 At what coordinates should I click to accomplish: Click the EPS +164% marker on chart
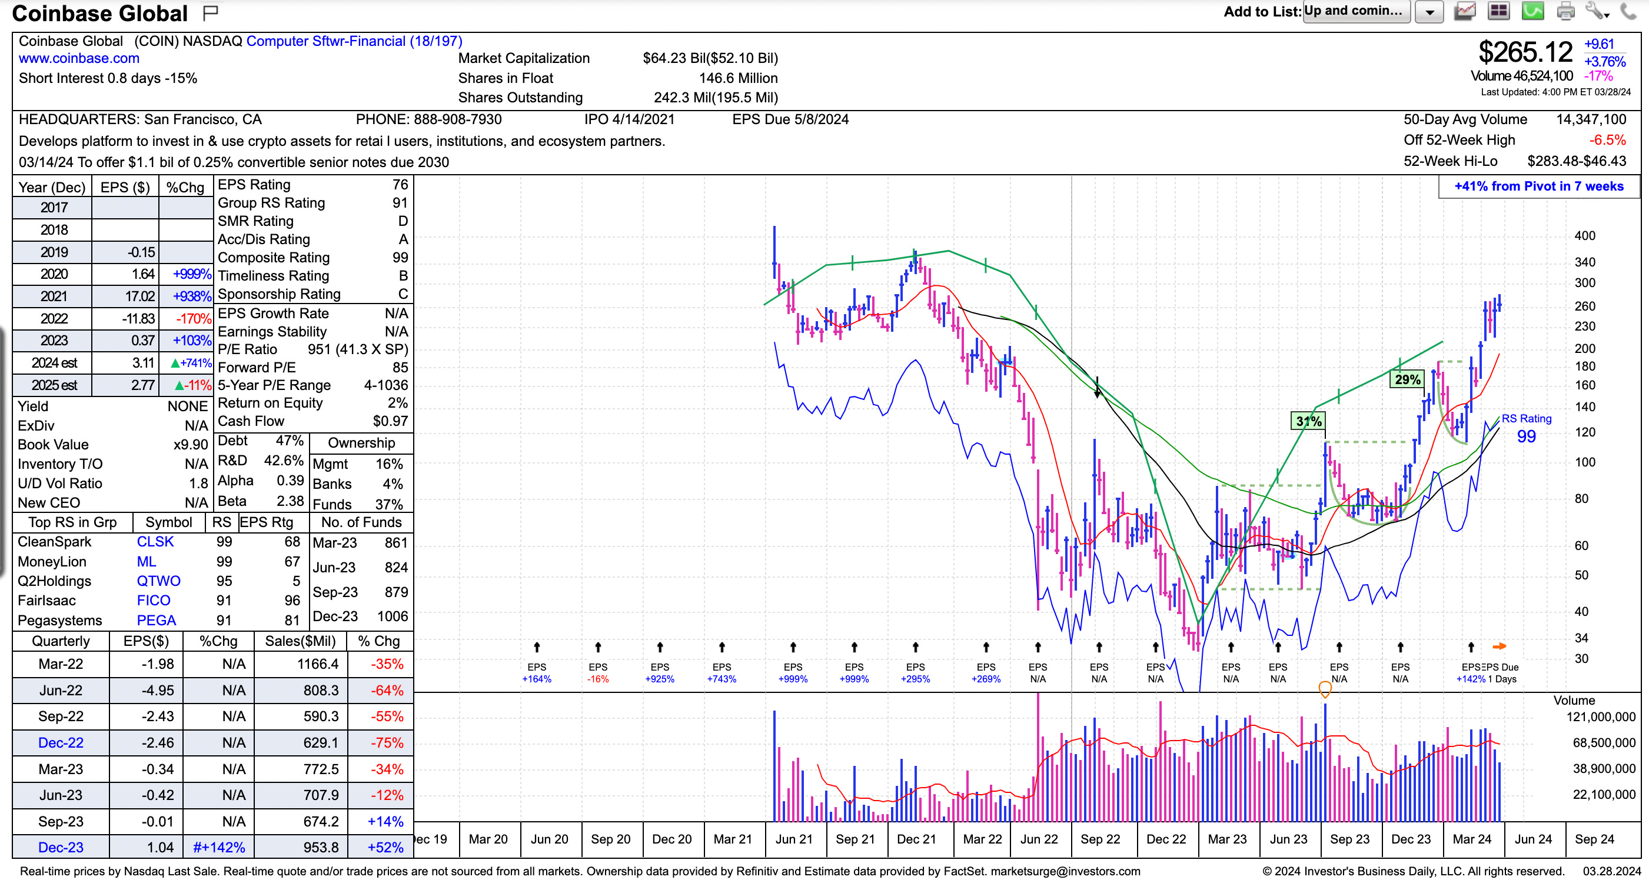537,672
